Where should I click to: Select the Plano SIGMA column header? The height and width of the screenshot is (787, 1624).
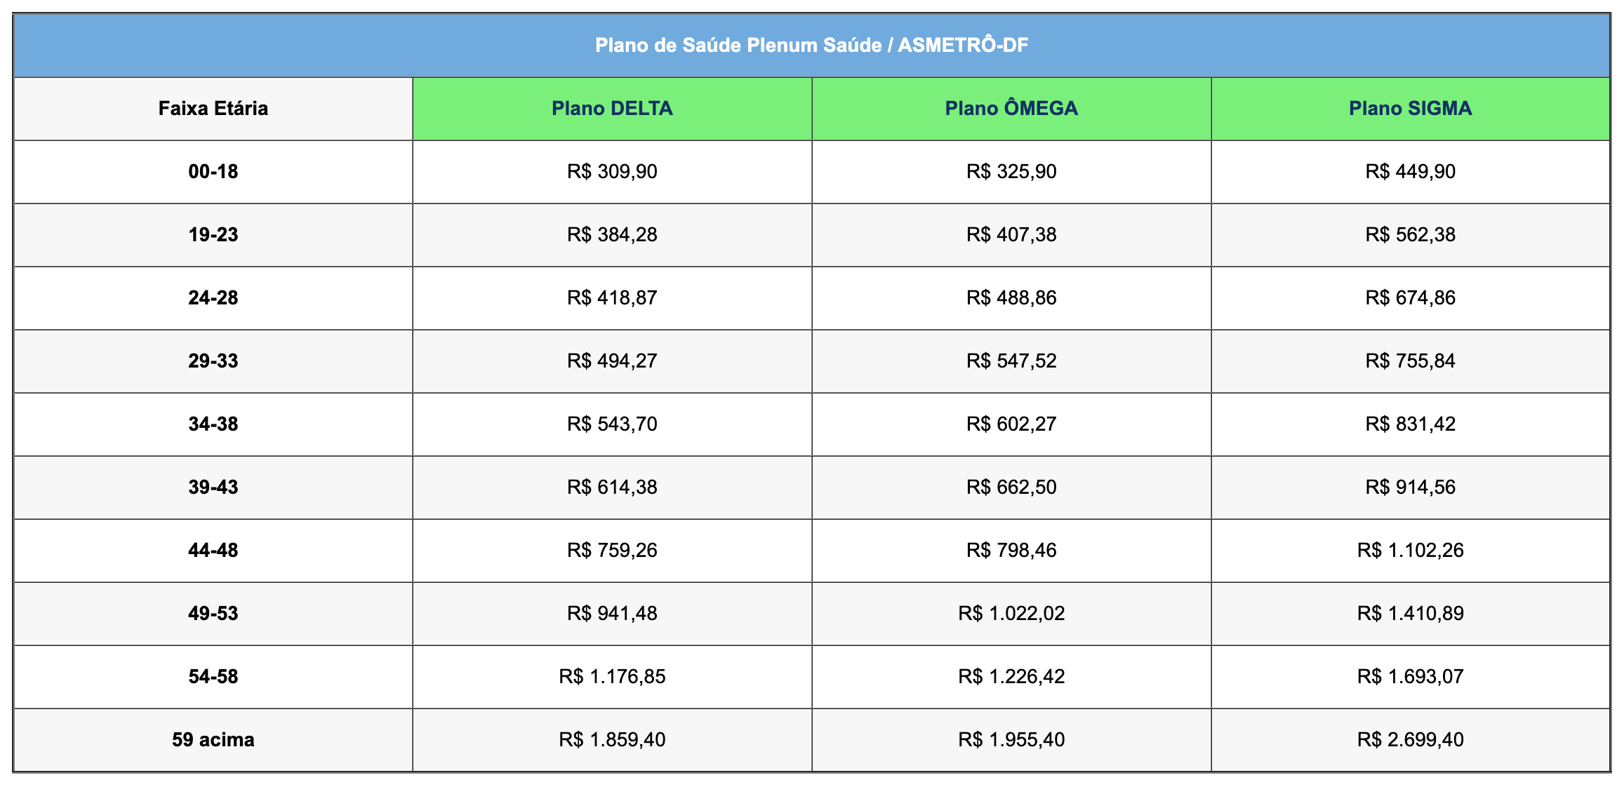1410,109
